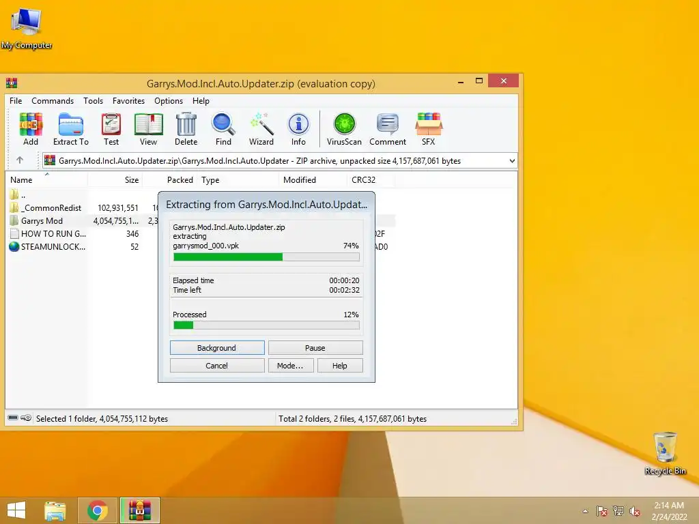699x524 pixels.
Task: Click the Garrys Mod folder icon
Action: 14,220
